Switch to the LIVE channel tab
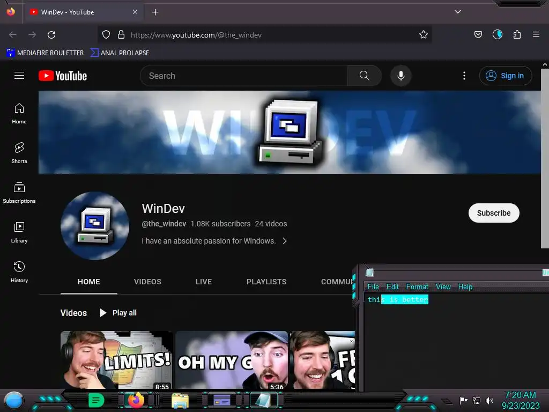This screenshot has height=412, width=549. tap(204, 282)
